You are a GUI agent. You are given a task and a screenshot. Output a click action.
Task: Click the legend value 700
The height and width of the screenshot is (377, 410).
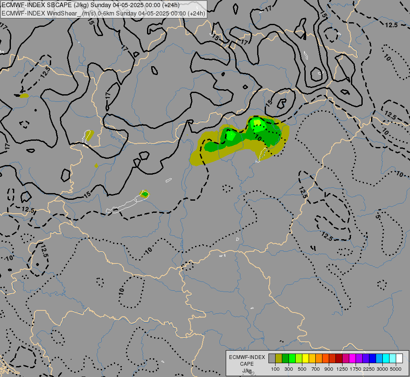point(315,369)
